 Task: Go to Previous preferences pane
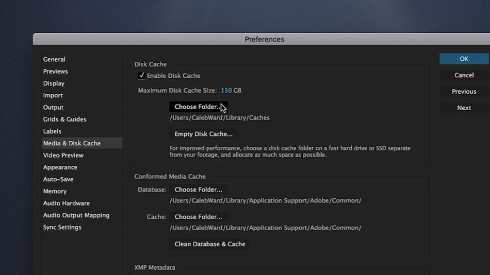tap(464, 92)
